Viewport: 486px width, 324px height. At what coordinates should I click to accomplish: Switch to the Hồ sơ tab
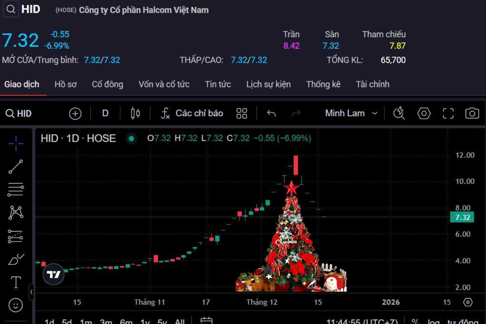pos(65,84)
